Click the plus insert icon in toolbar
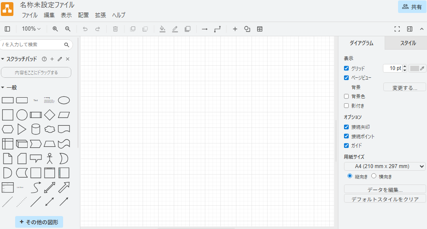 point(235,29)
